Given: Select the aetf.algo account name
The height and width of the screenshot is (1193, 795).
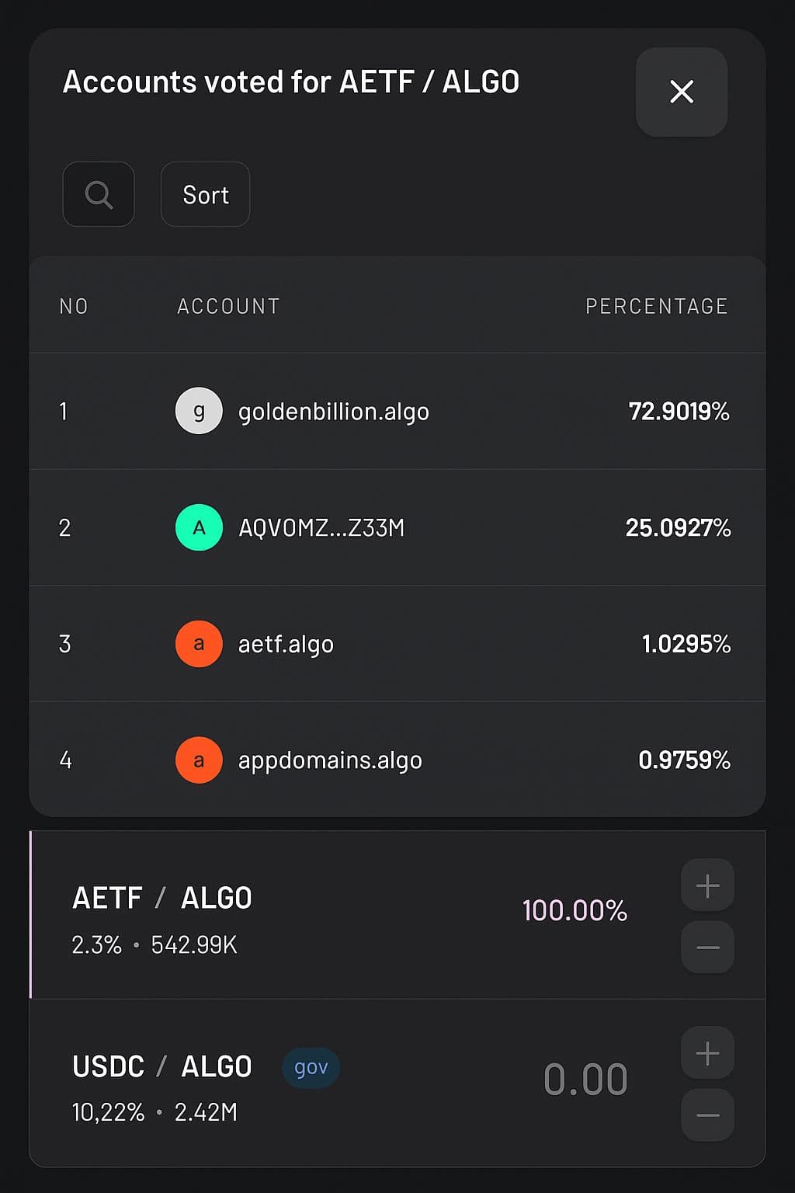Looking at the screenshot, I should pos(286,645).
